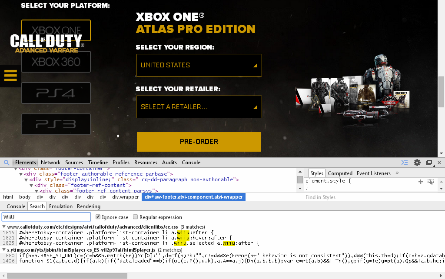Toggle the console drawer icon
This screenshot has width=445, height=279.
405,163
